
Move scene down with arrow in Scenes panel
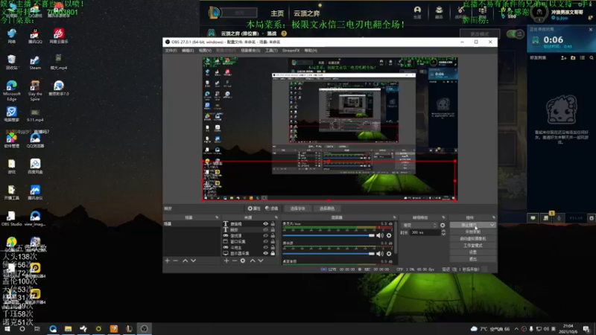pyautogui.click(x=194, y=261)
